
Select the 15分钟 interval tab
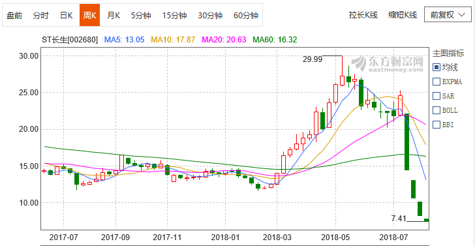(x=174, y=15)
